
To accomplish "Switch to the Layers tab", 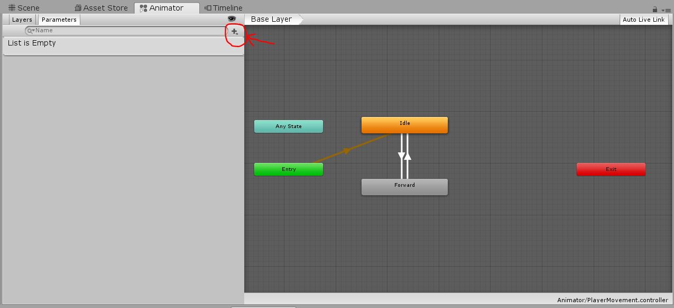I will point(22,19).
